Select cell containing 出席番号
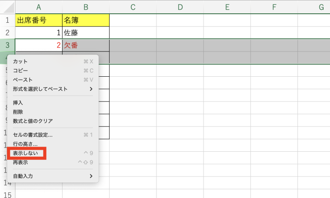330x198 pixels. tap(39, 20)
